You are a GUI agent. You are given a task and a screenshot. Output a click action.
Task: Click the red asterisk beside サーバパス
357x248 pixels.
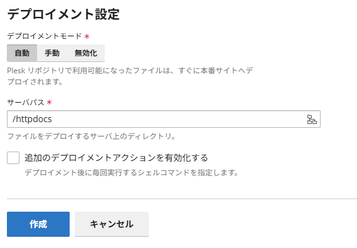click(50, 103)
